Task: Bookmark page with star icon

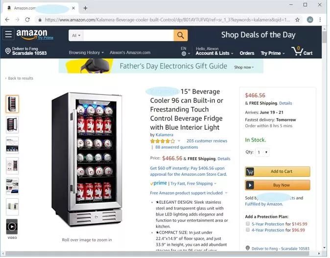Action: 297,20
